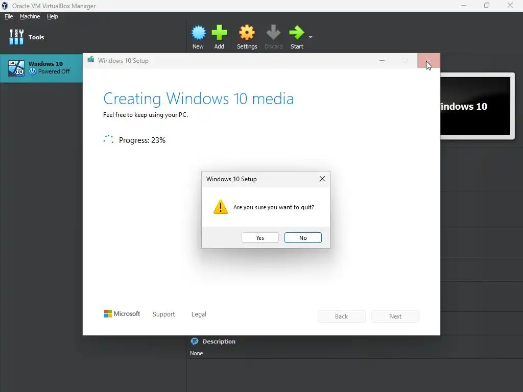
Task: Click the Next button in setup
Action: point(395,316)
